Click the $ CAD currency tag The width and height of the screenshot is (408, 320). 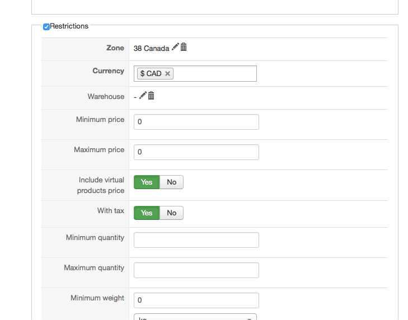(151, 73)
